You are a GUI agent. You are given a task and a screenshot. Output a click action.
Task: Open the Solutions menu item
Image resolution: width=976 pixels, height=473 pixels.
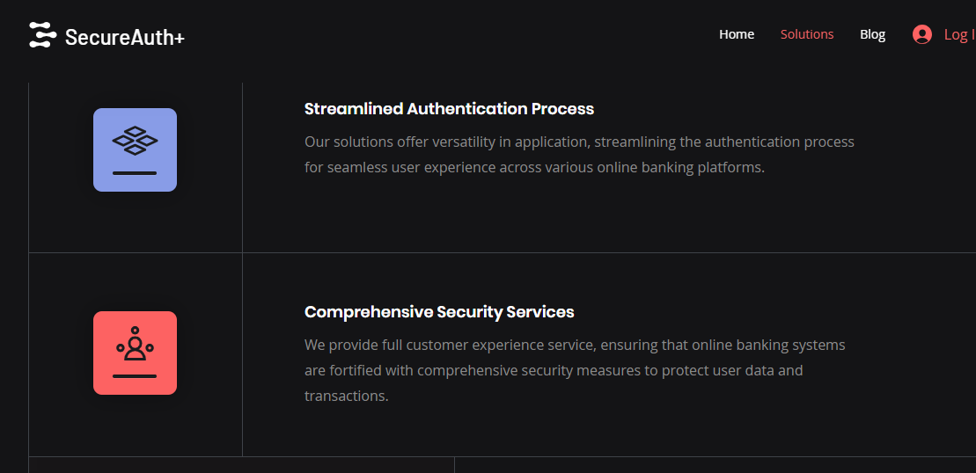pos(807,34)
